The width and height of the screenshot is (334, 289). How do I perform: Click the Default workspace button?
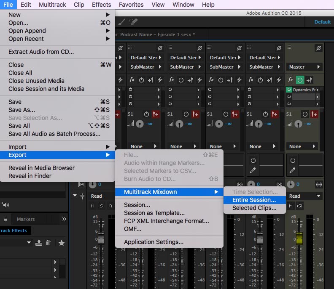click(x=322, y=22)
